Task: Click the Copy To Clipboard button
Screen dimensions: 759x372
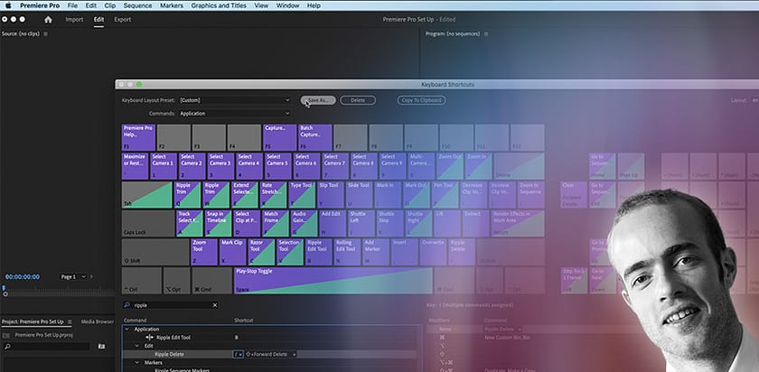Action: 422,100
